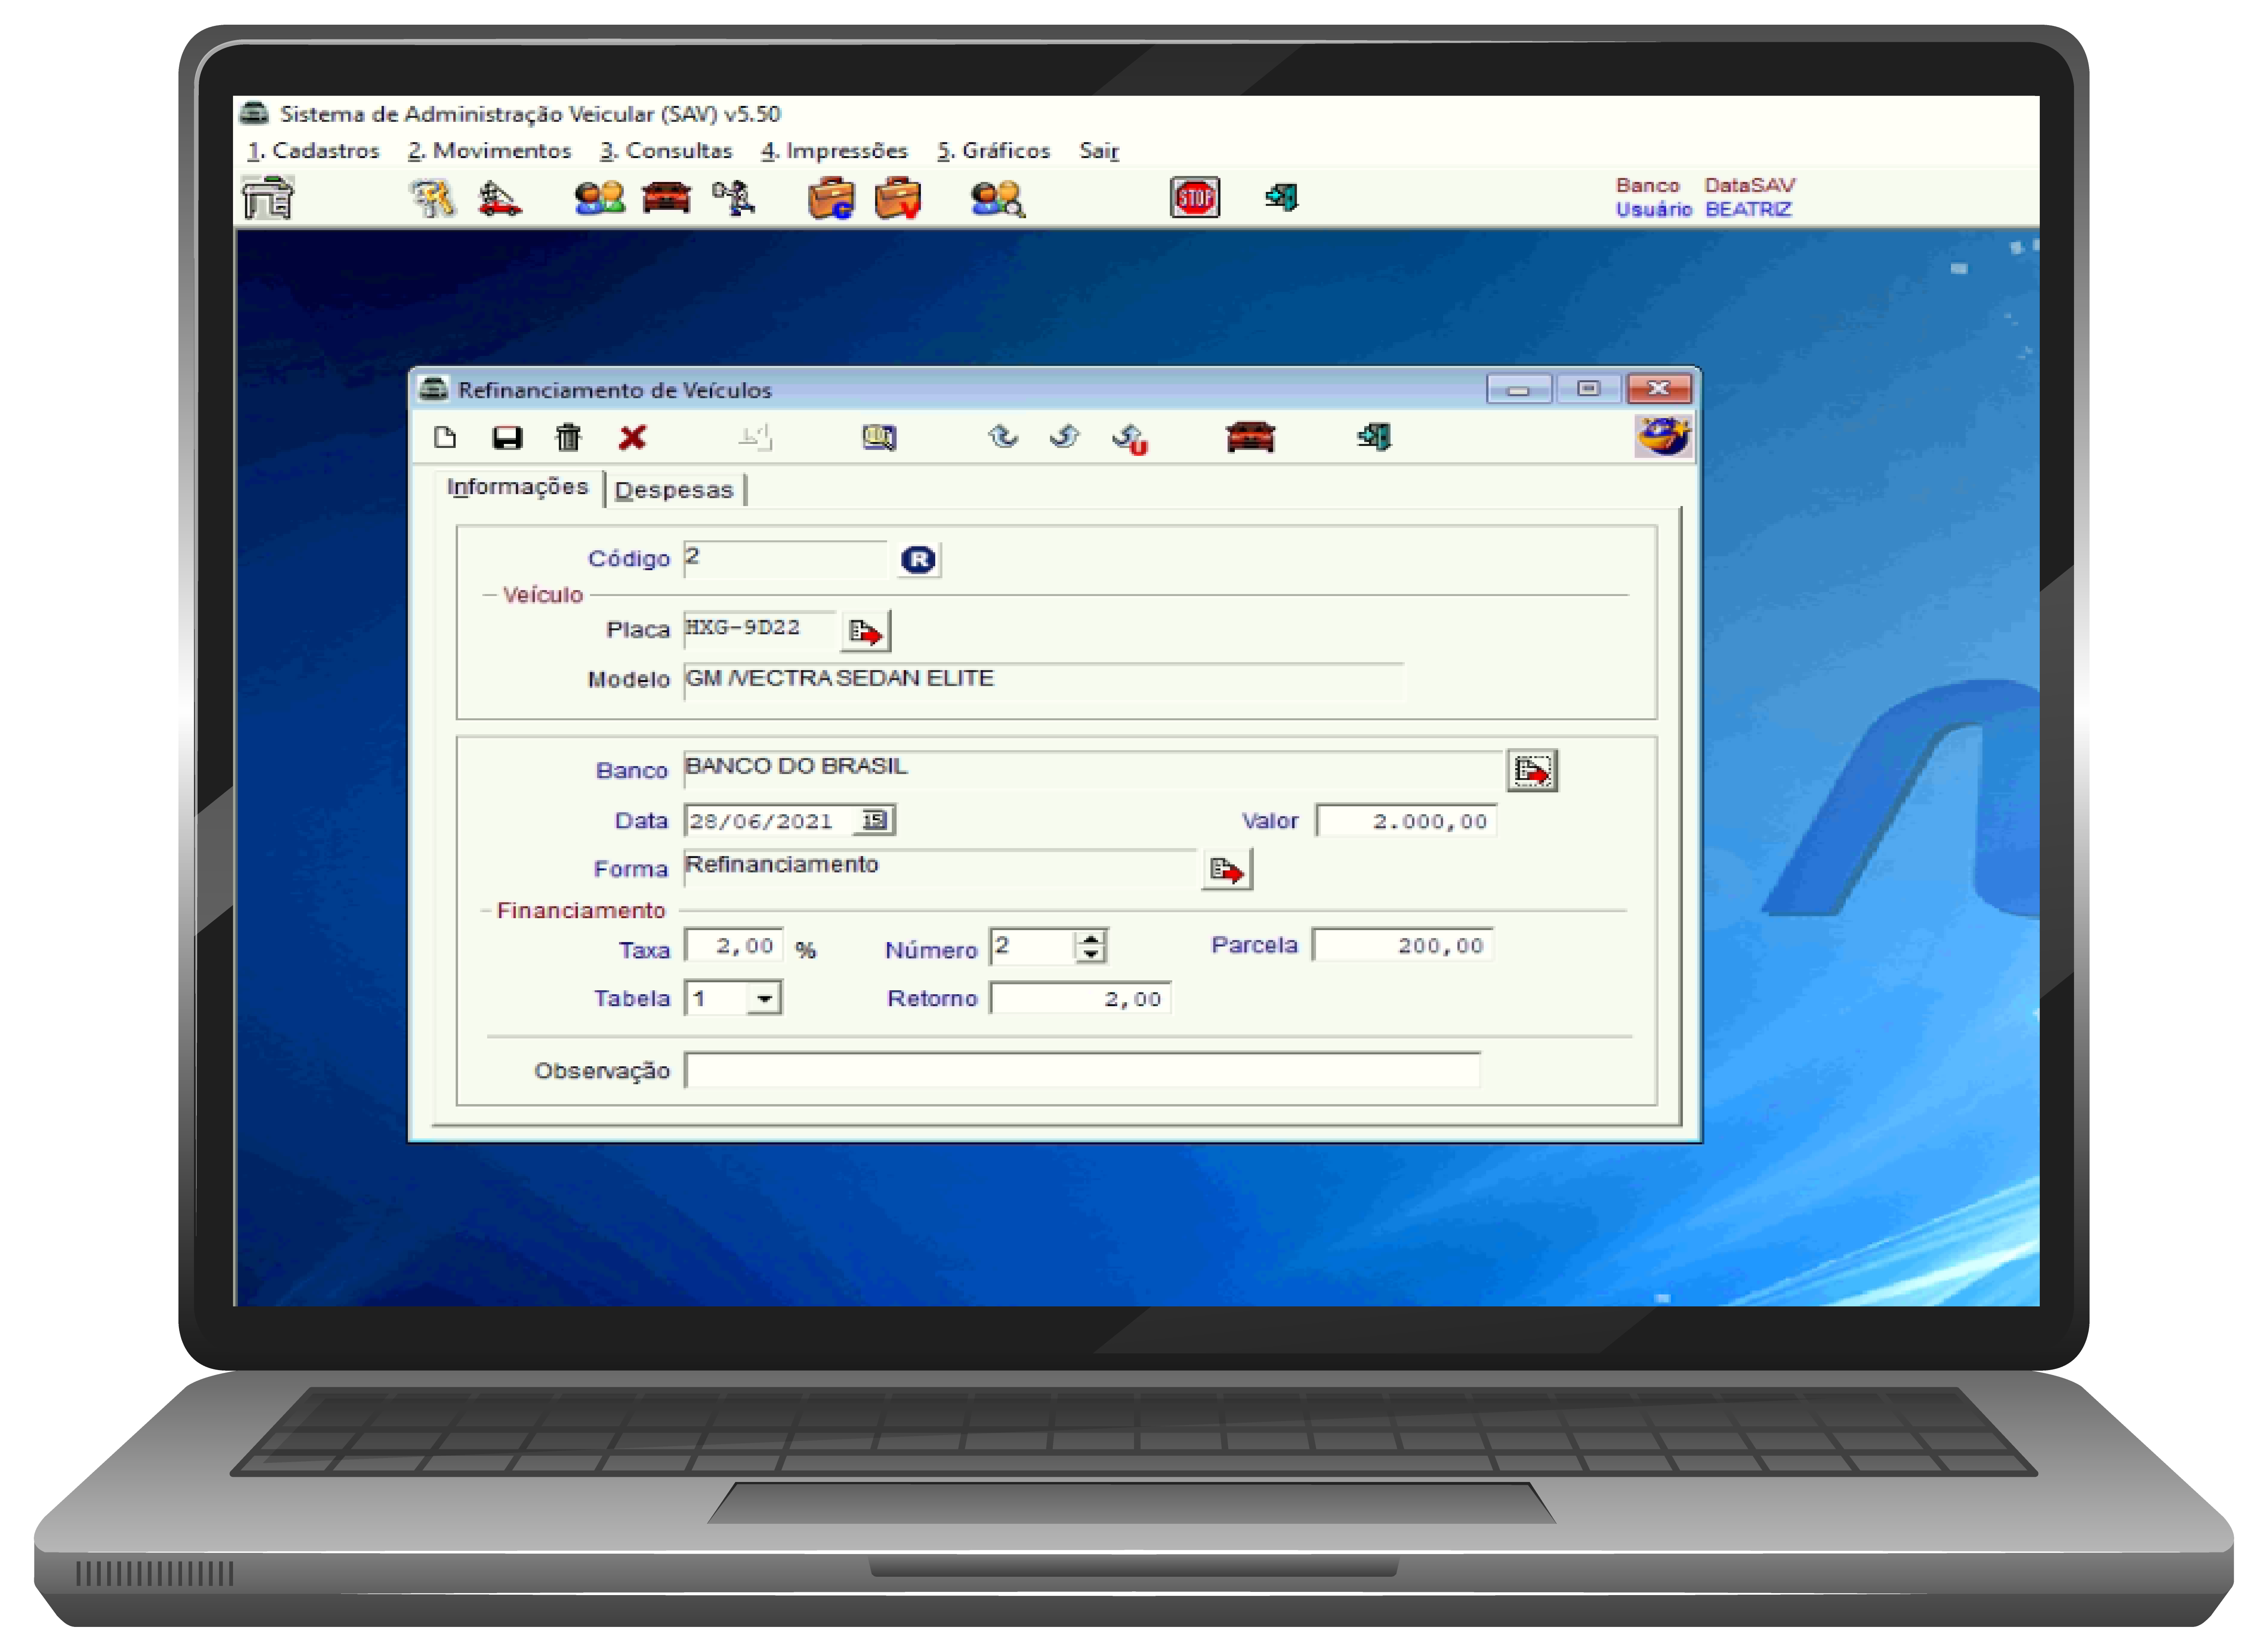
Task: Delete the record with the trash can icon
Action: (x=568, y=437)
